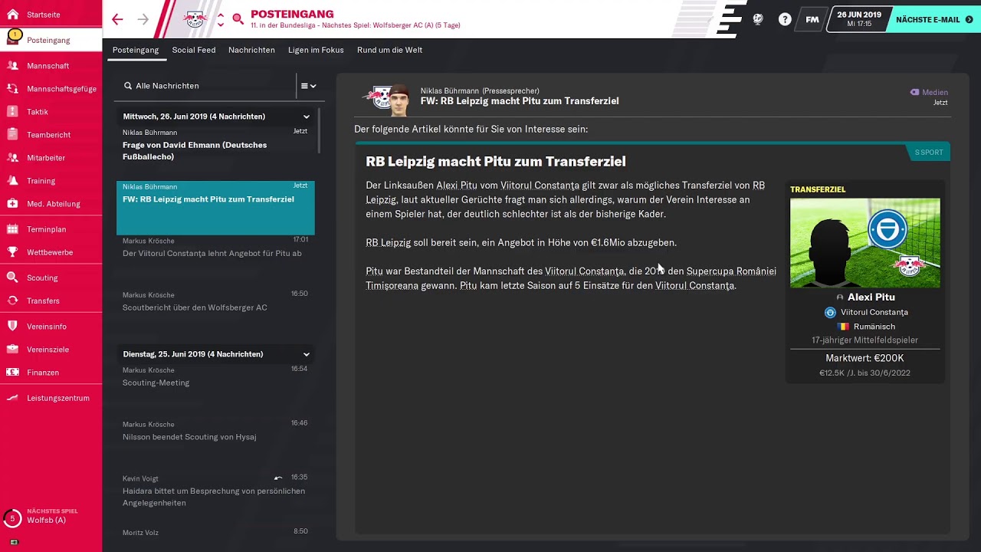Image resolution: width=981 pixels, height=552 pixels.
Task: Click reply arrow icon on Haidara message
Action: click(x=278, y=478)
